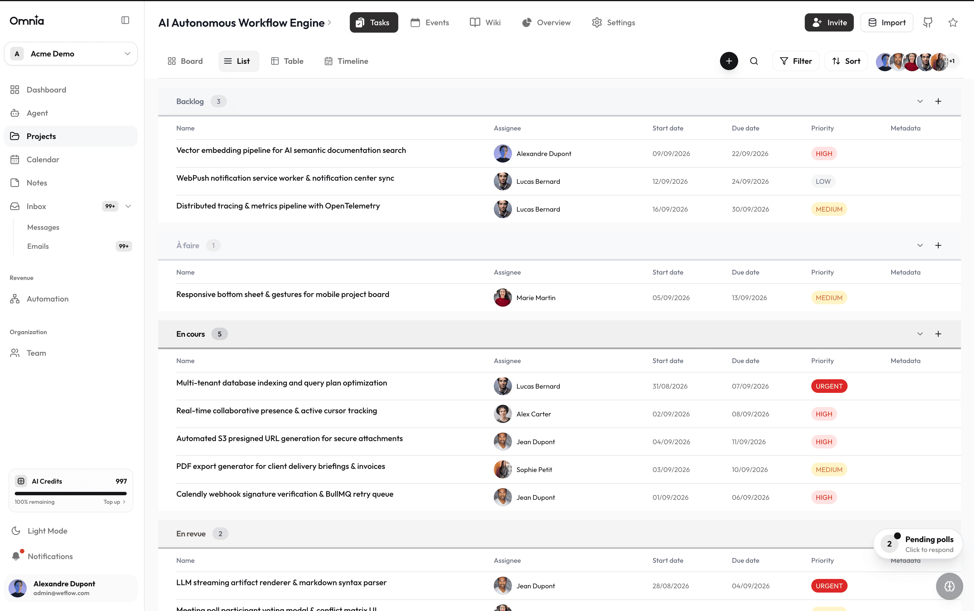
Task: Switch to Table view
Action: [x=287, y=61]
